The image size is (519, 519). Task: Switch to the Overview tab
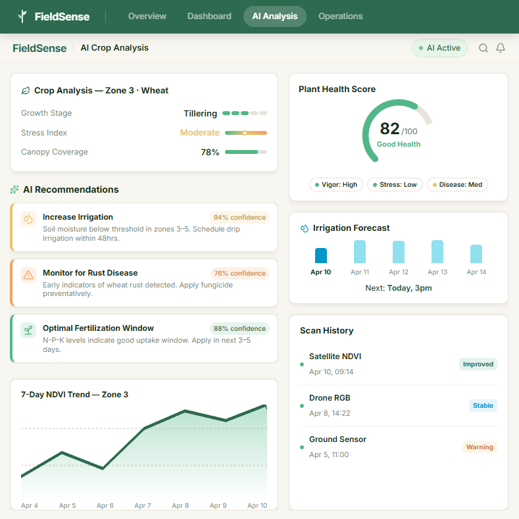[x=147, y=16]
